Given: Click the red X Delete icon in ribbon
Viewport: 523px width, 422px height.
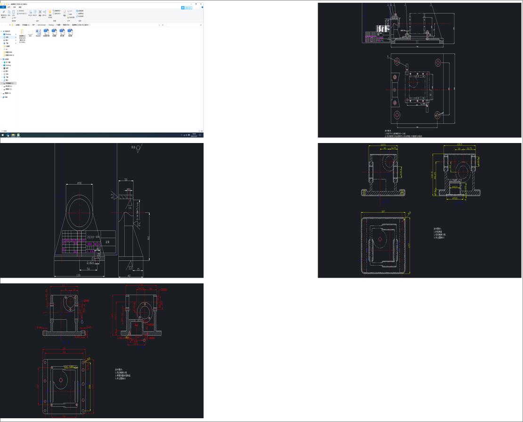Looking at the screenshot, I should click(40, 12).
